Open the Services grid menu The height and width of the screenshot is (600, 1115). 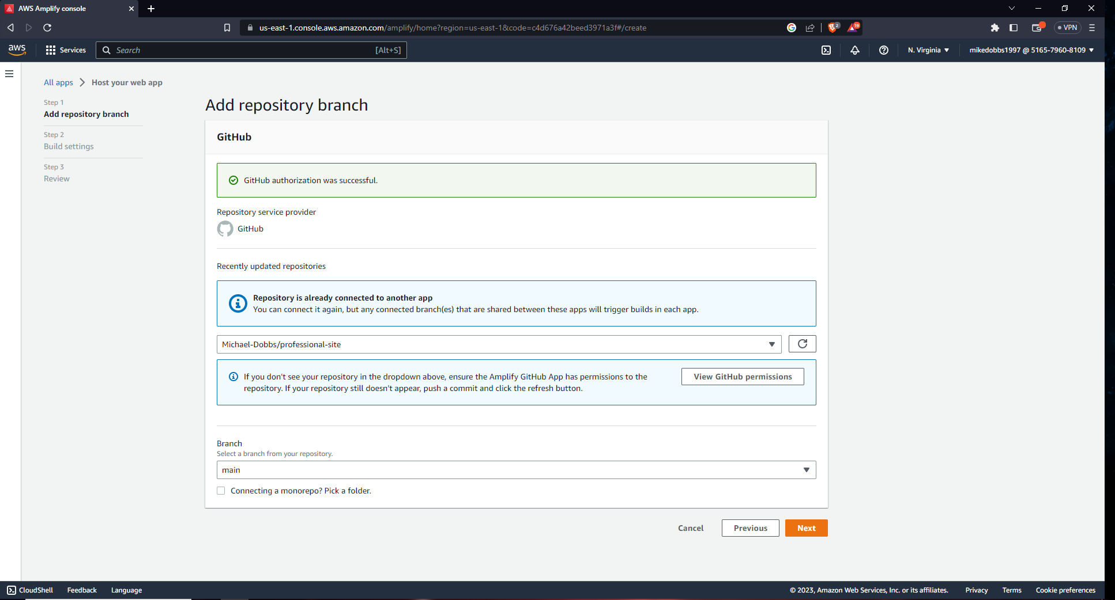(x=66, y=50)
